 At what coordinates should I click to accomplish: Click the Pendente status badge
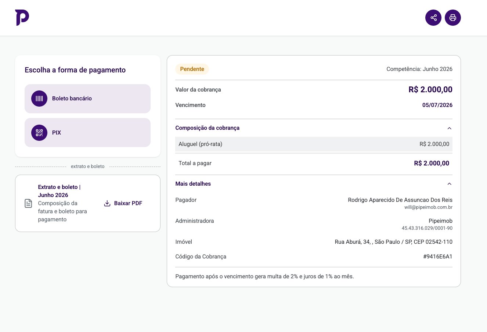pyautogui.click(x=192, y=69)
